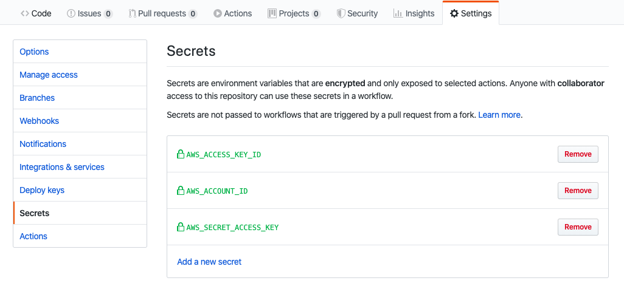This screenshot has height=289, width=624.
Task: Click the Issues exclamation icon
Action: (71, 13)
